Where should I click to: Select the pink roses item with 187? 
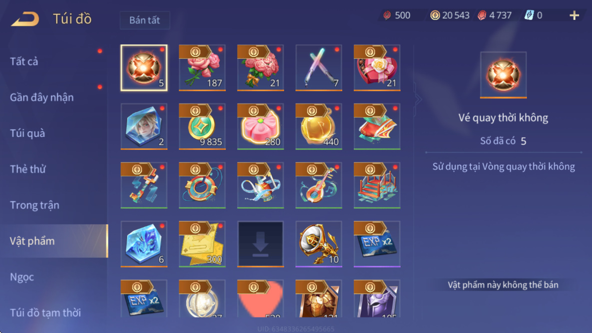click(x=202, y=68)
